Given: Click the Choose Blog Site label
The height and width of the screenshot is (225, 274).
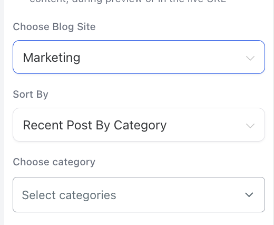Looking at the screenshot, I should tap(54, 27).
